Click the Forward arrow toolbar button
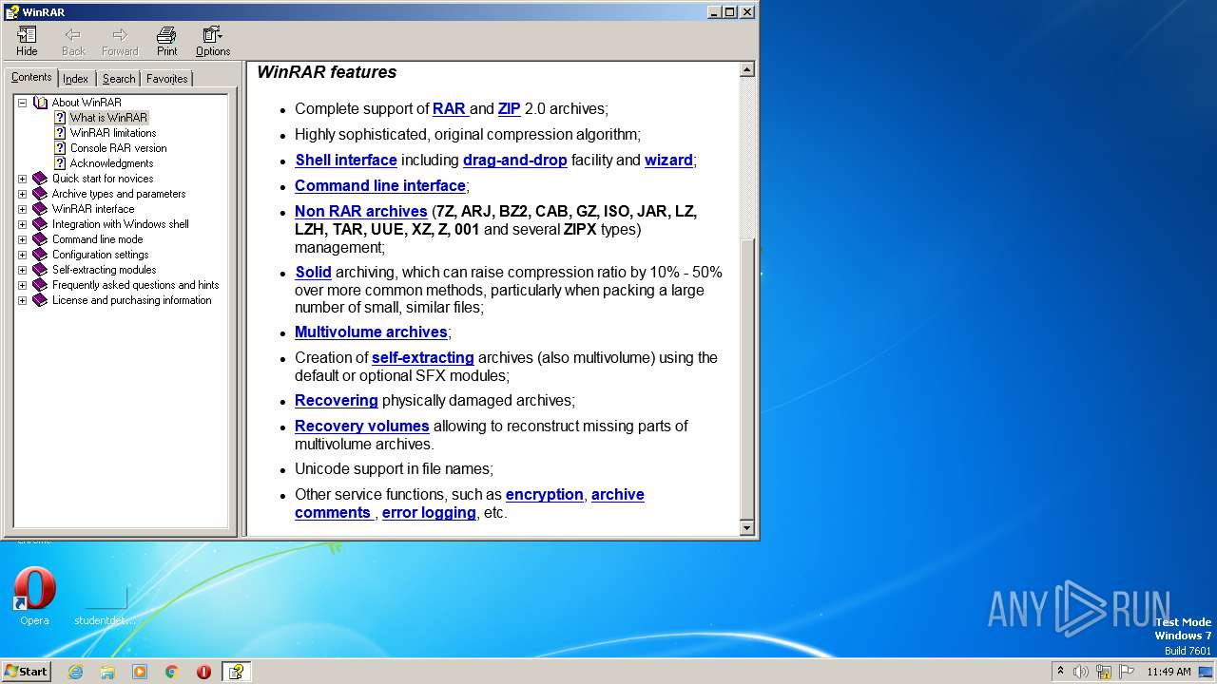This screenshot has width=1217, height=684. click(120, 41)
